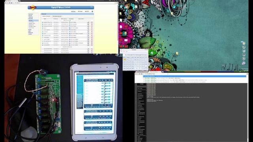Open Help menu in Calculator window
Screen dimensions: 253x142
126,52
